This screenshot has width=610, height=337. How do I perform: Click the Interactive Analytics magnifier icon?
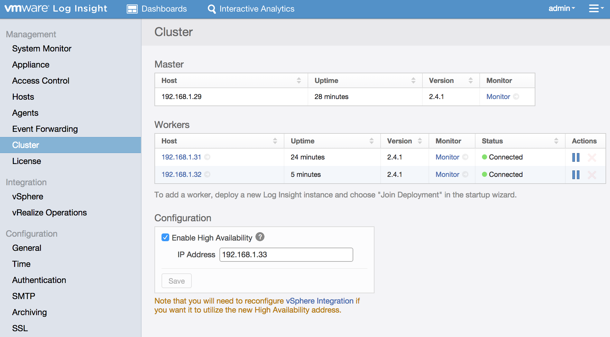(212, 9)
